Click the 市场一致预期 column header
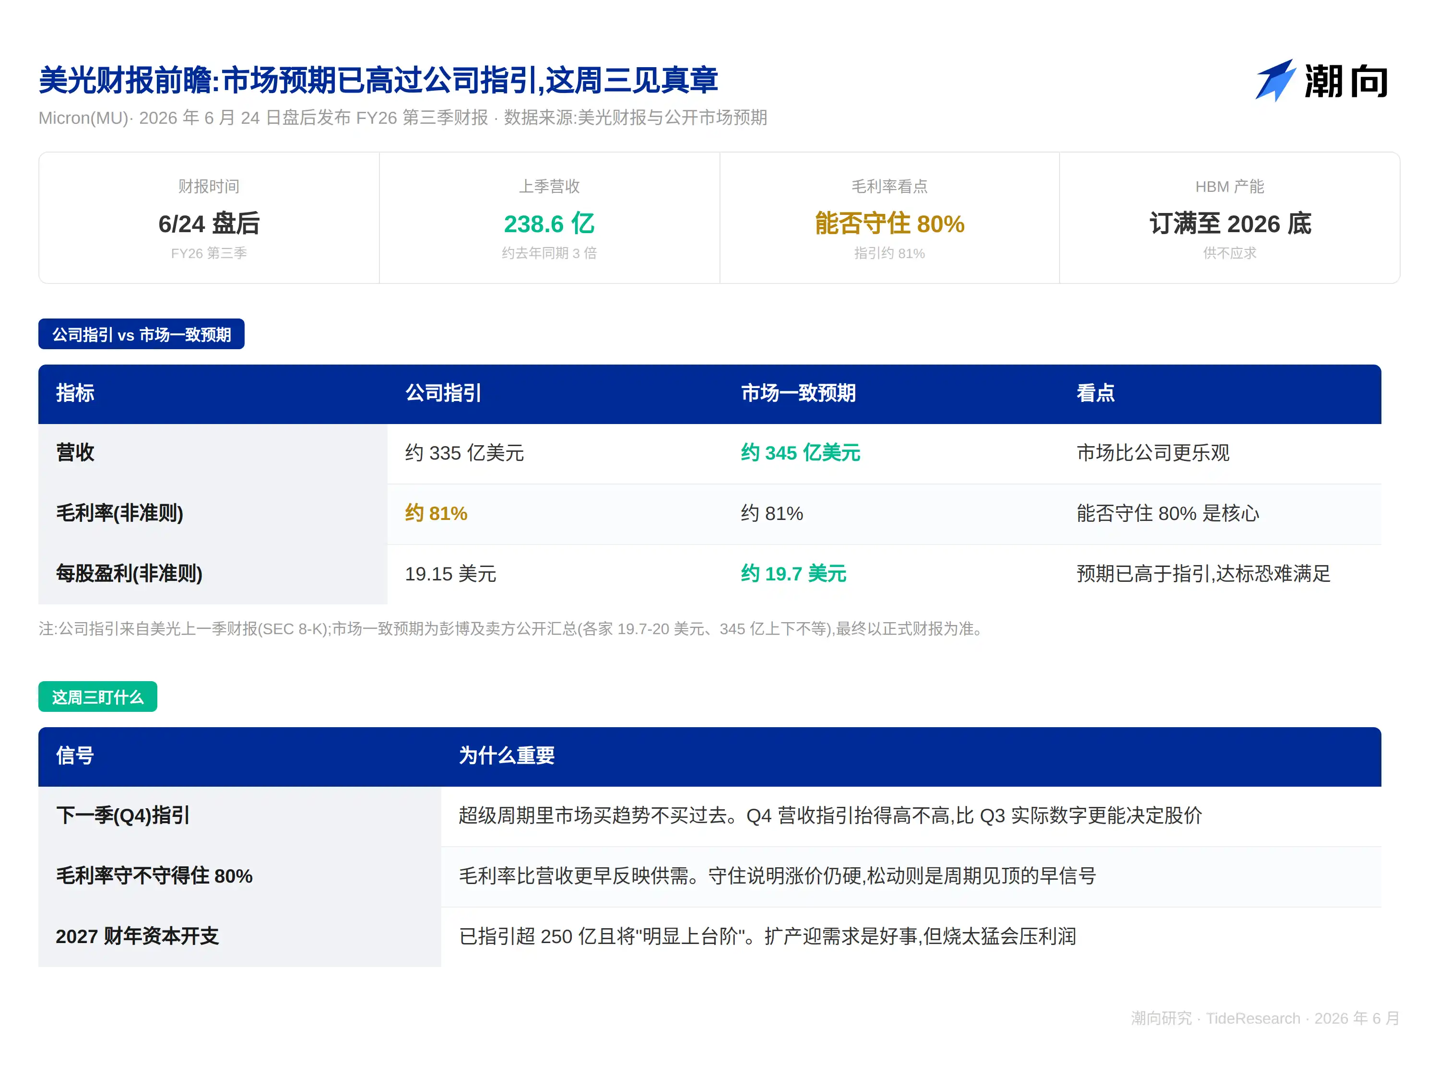 pos(798,393)
